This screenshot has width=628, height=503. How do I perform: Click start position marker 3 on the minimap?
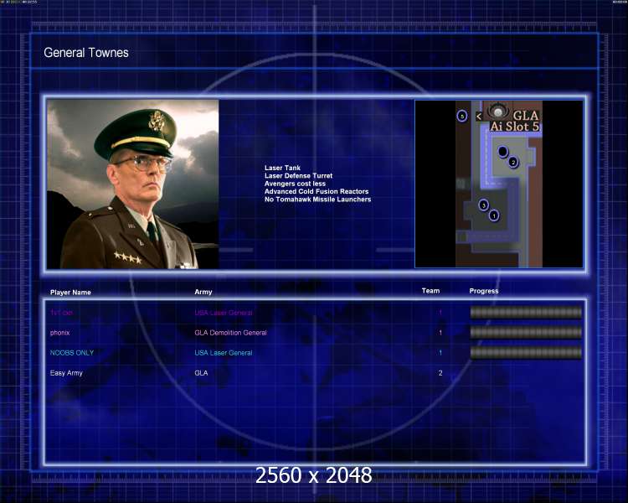tap(483, 205)
